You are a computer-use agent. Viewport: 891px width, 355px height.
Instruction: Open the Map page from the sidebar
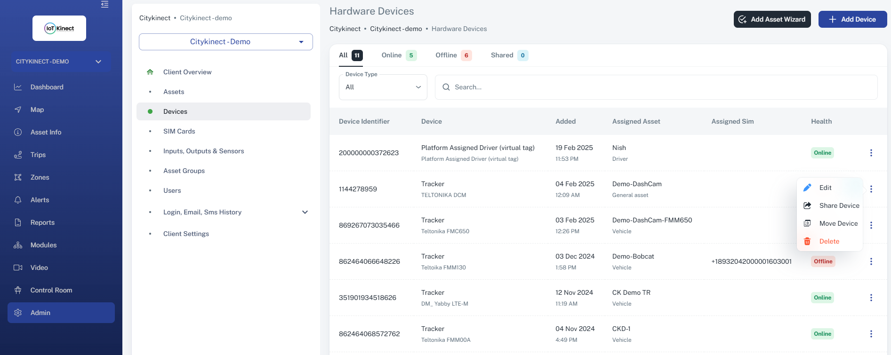[x=37, y=110]
